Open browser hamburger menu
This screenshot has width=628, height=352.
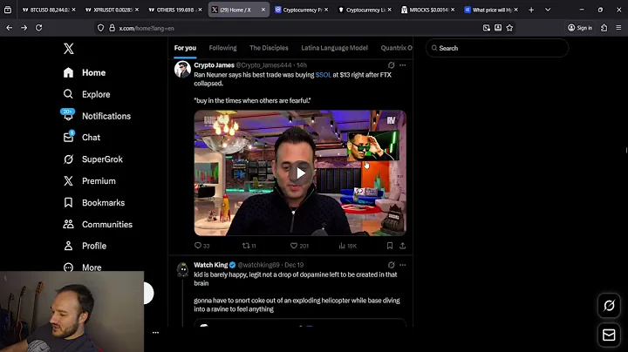[x=618, y=28]
